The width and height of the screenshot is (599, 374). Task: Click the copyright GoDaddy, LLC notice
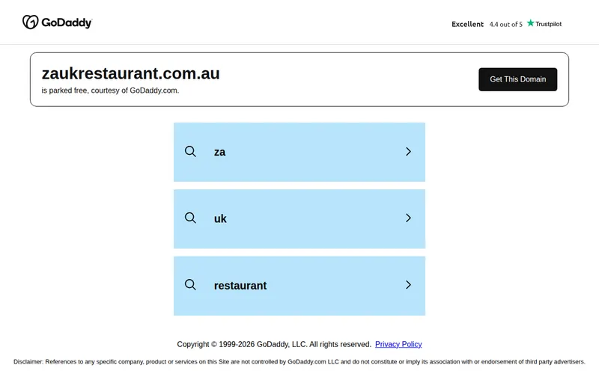click(x=274, y=344)
